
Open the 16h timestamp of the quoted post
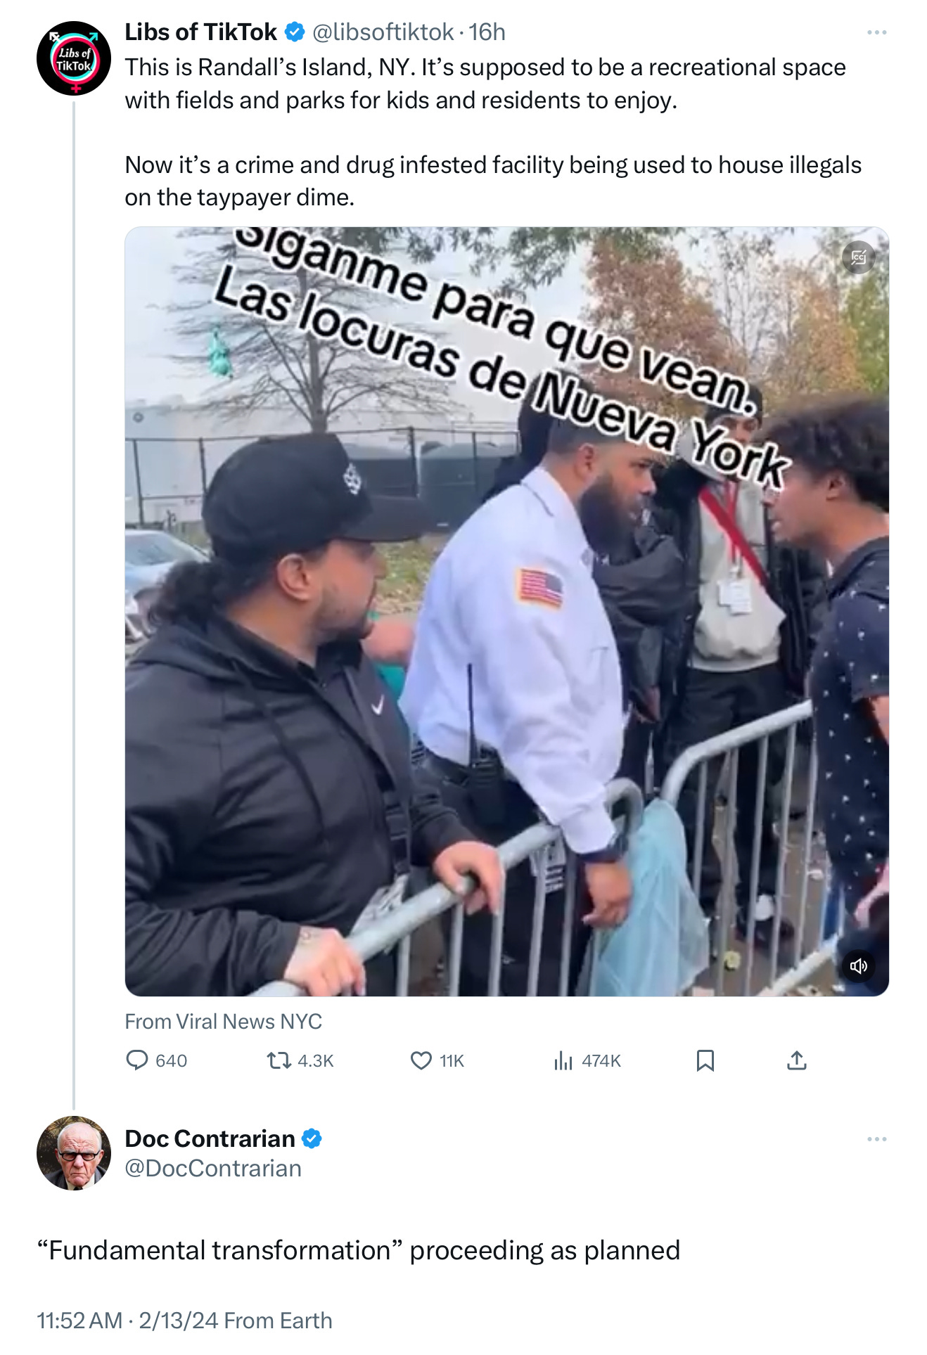coord(487,32)
